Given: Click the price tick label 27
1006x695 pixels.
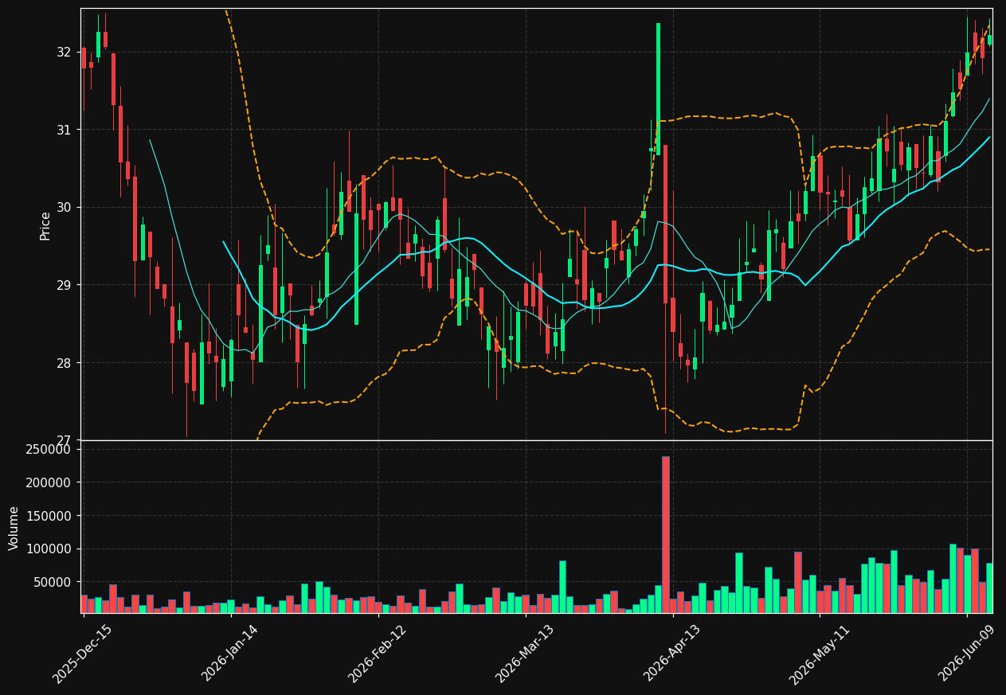Looking at the screenshot, I should [64, 440].
